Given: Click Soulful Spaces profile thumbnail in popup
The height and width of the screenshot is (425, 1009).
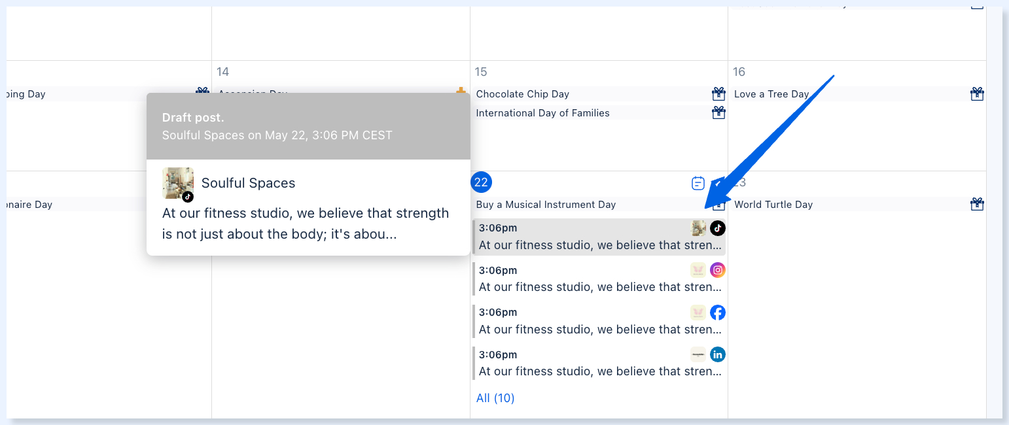Looking at the screenshot, I should 178,183.
